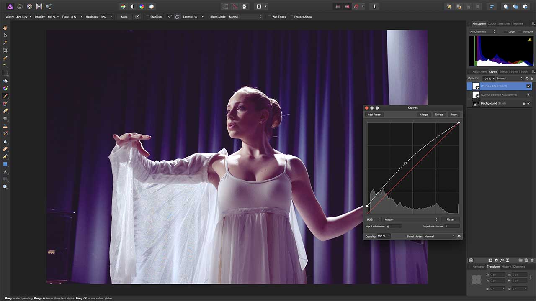Open the brush Width dropdown
Screen dimensions: 536x301
point(30,17)
